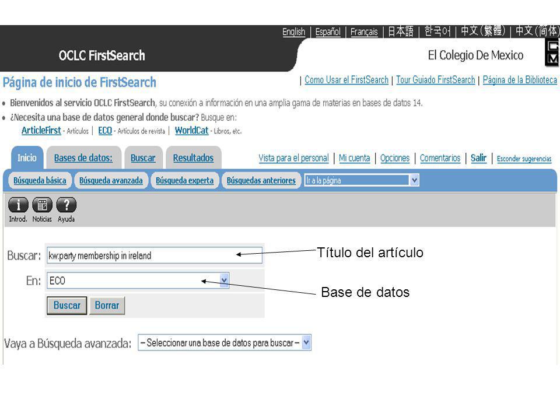Open the Mi cuenta link
Screen dimensions: 560x420
354,158
